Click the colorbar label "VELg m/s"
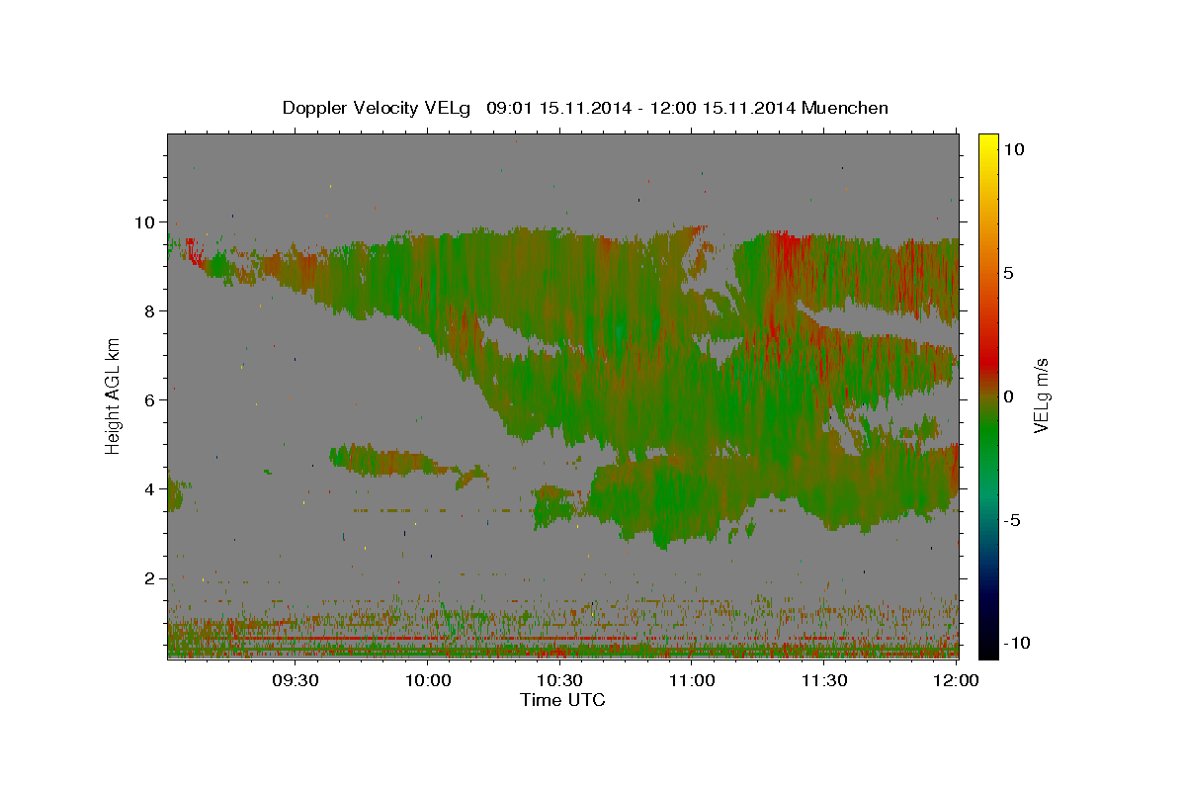 pyautogui.click(x=1041, y=395)
